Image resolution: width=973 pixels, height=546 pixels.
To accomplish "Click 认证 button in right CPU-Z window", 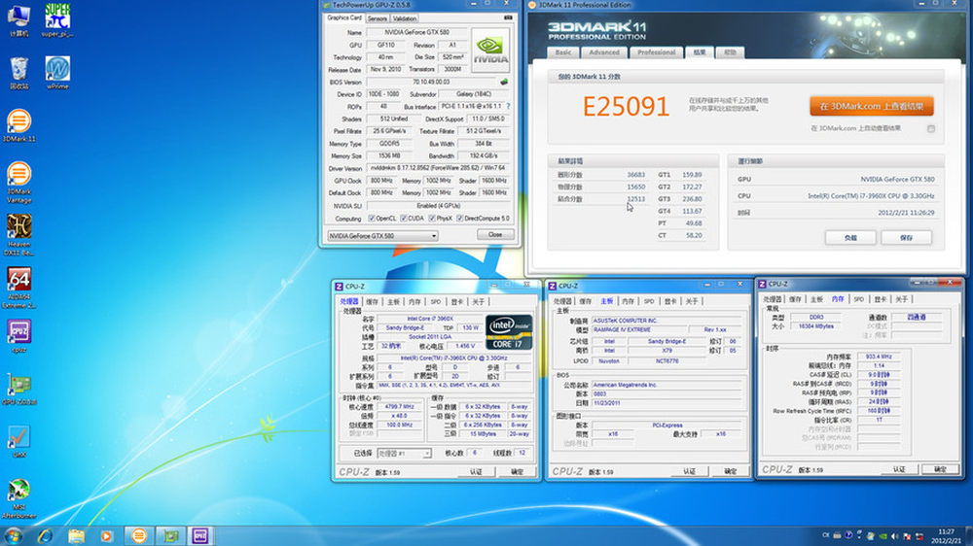I will 899,470.
